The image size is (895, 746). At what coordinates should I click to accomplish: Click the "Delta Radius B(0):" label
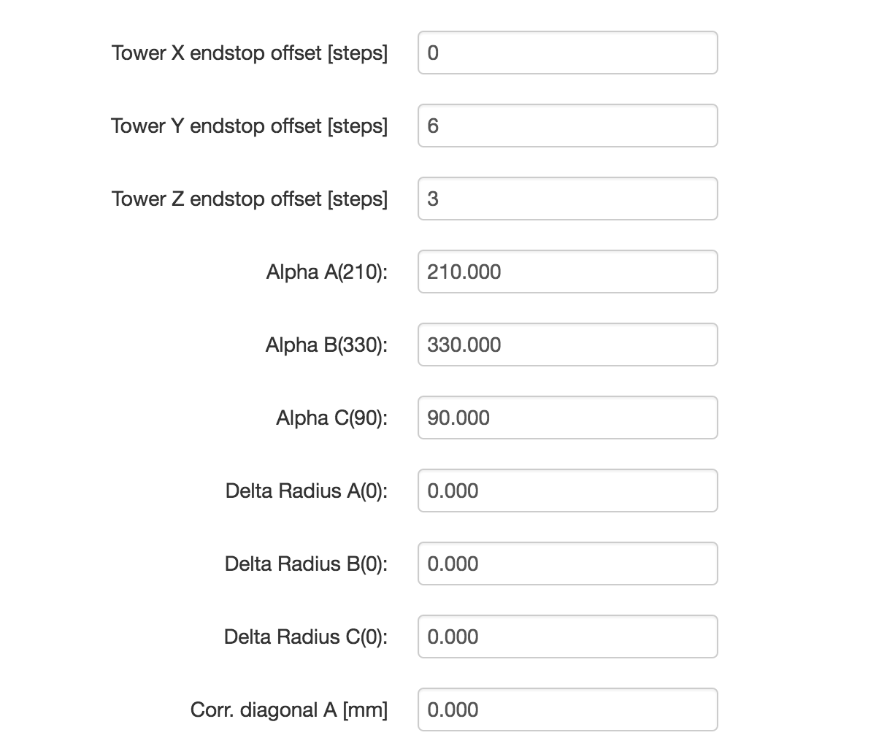click(306, 564)
